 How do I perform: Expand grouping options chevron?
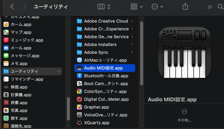click(141, 7)
